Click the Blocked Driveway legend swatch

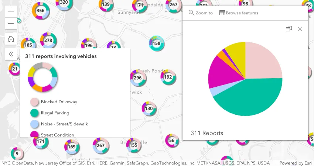tap(34, 102)
